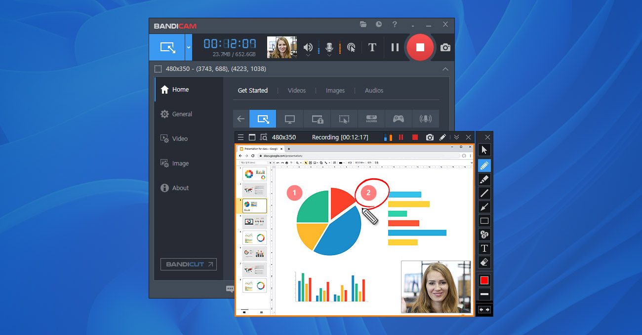
Task: Open the Home section in sidebar
Action: click(x=189, y=90)
